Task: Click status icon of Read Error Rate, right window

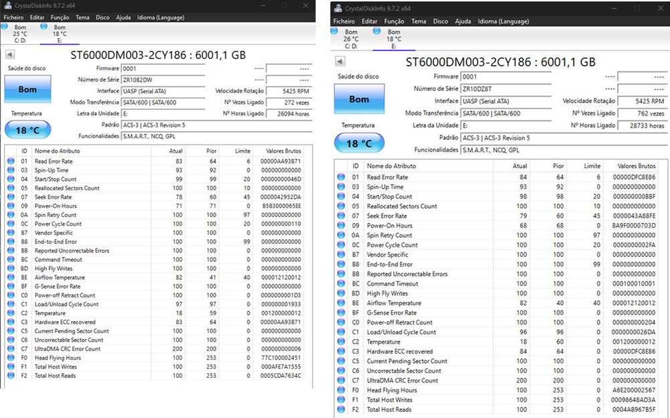Action: pyautogui.click(x=341, y=177)
